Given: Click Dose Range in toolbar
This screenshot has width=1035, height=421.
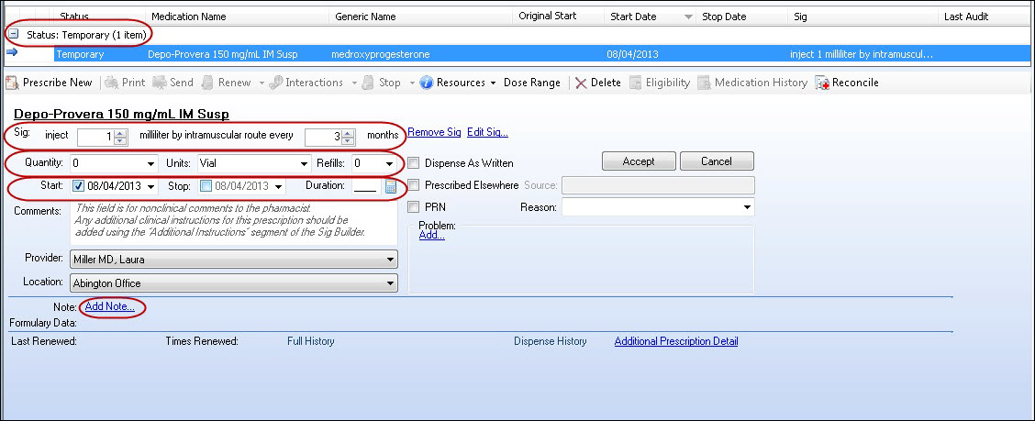Looking at the screenshot, I should [532, 83].
